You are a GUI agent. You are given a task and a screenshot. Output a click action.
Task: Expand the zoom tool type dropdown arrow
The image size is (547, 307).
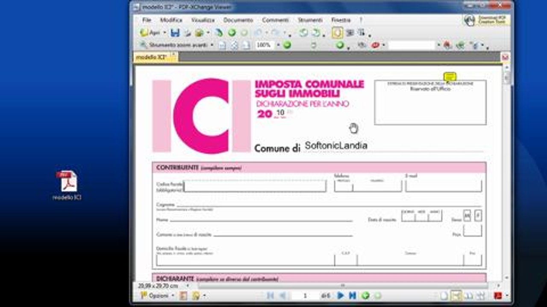pos(212,45)
